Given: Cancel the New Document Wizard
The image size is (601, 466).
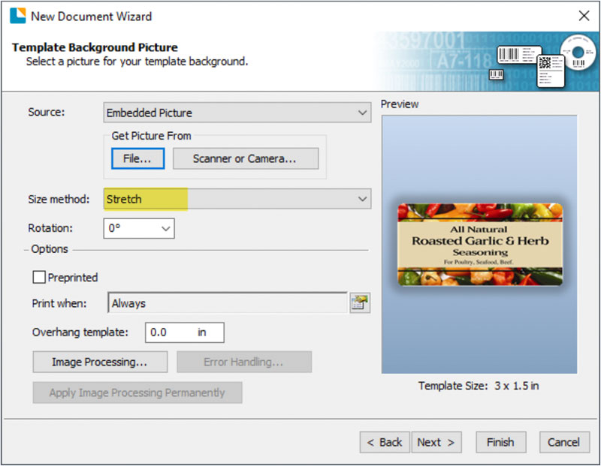Looking at the screenshot, I should 564,442.
